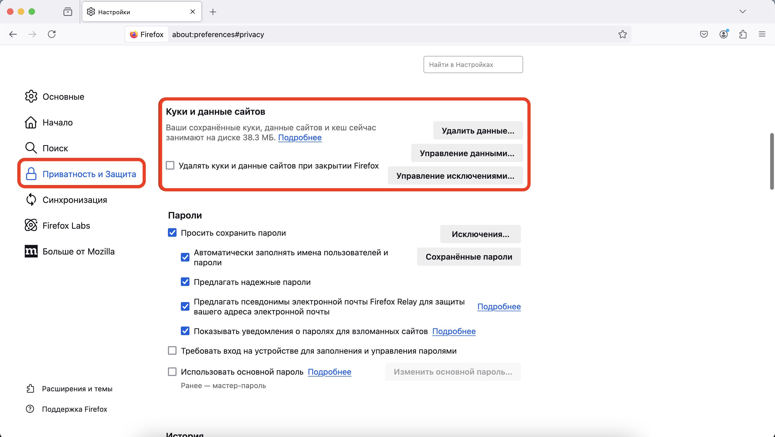Open a new tab with plus icon
This screenshot has width=775, height=437.
[x=213, y=12]
